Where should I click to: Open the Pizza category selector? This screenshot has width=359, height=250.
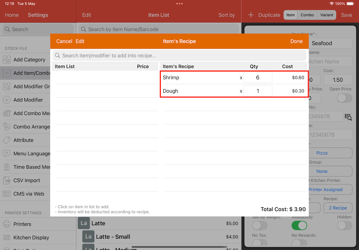[330, 153]
